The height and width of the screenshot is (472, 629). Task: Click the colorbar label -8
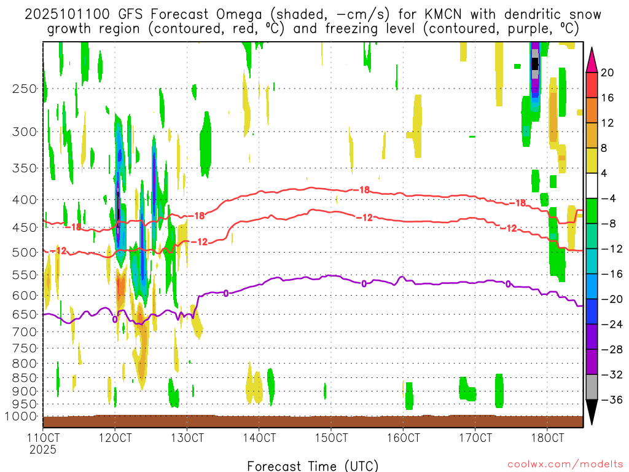[x=609, y=224]
